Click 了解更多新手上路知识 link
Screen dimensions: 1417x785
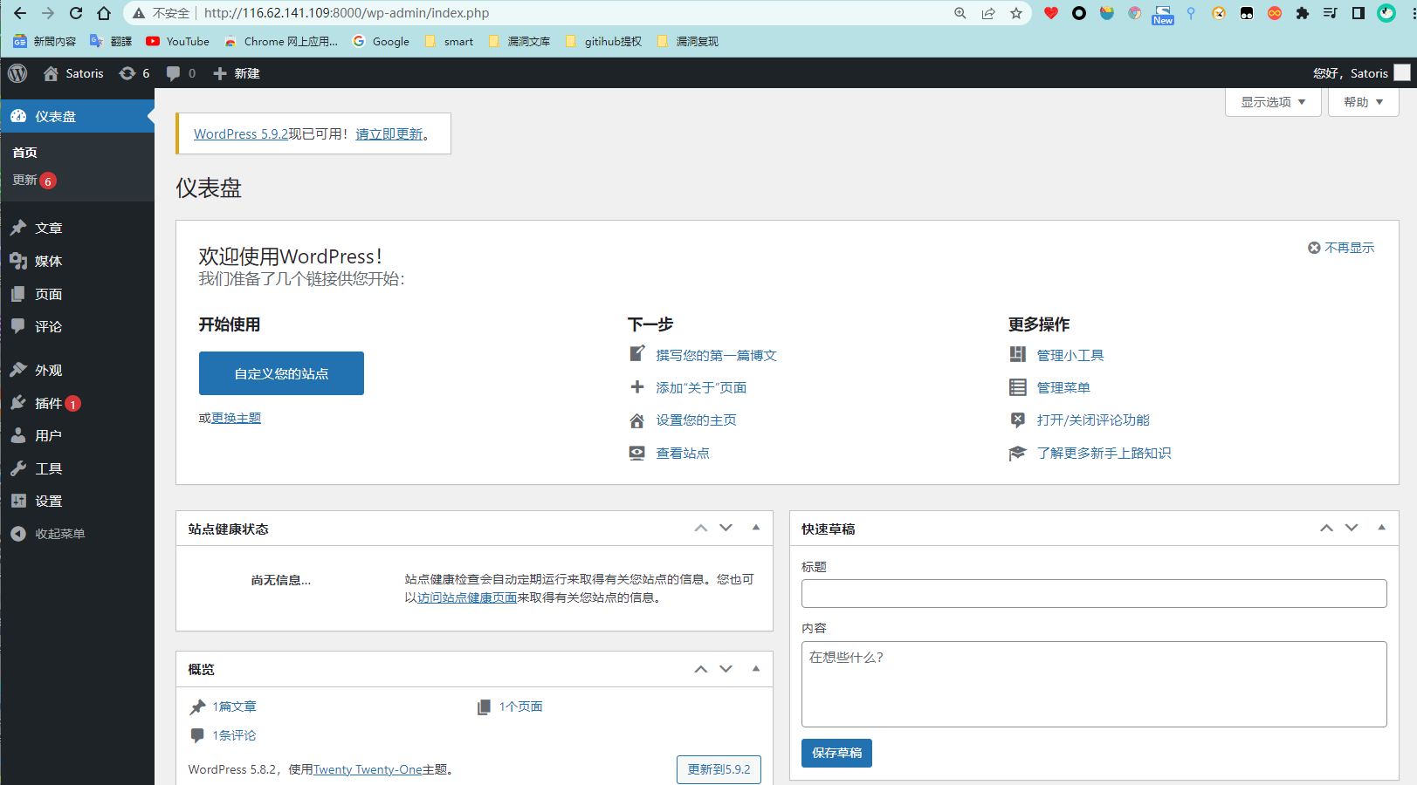click(1104, 453)
